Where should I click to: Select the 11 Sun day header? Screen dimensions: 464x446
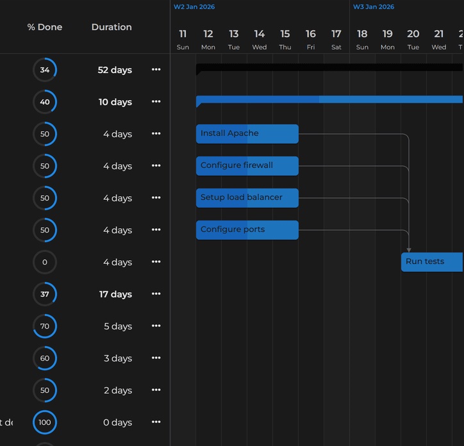[x=183, y=40]
